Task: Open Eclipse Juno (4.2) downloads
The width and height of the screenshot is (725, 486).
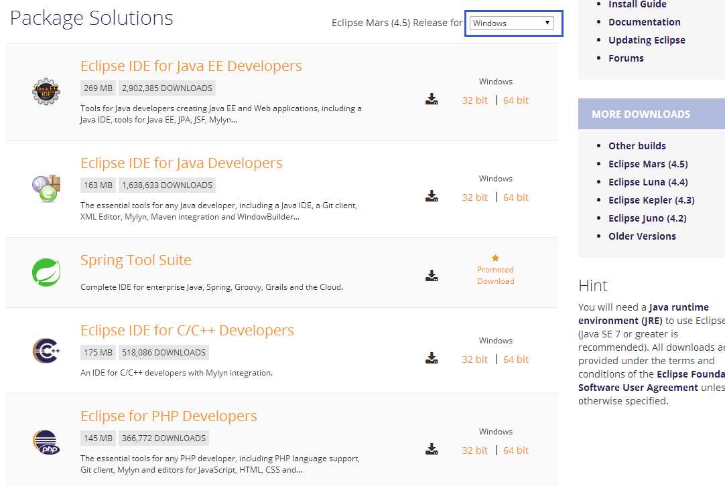Action: tap(647, 218)
